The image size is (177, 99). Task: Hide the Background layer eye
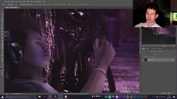coord(143,60)
